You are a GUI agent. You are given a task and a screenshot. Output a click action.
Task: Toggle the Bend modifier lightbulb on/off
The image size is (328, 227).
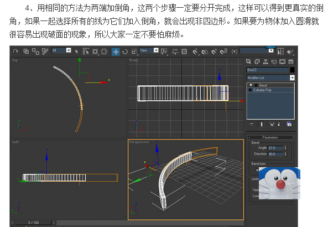pyautogui.click(x=251, y=85)
